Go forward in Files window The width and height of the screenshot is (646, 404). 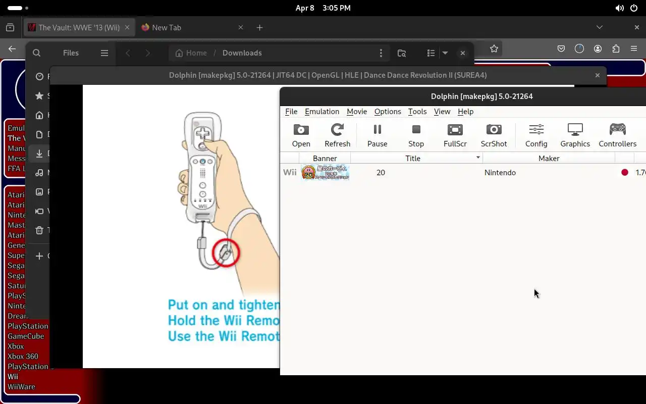coord(147,53)
